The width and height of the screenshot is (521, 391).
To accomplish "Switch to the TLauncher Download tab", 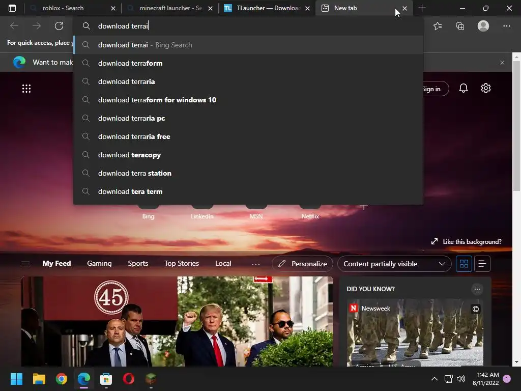I will pos(266,8).
